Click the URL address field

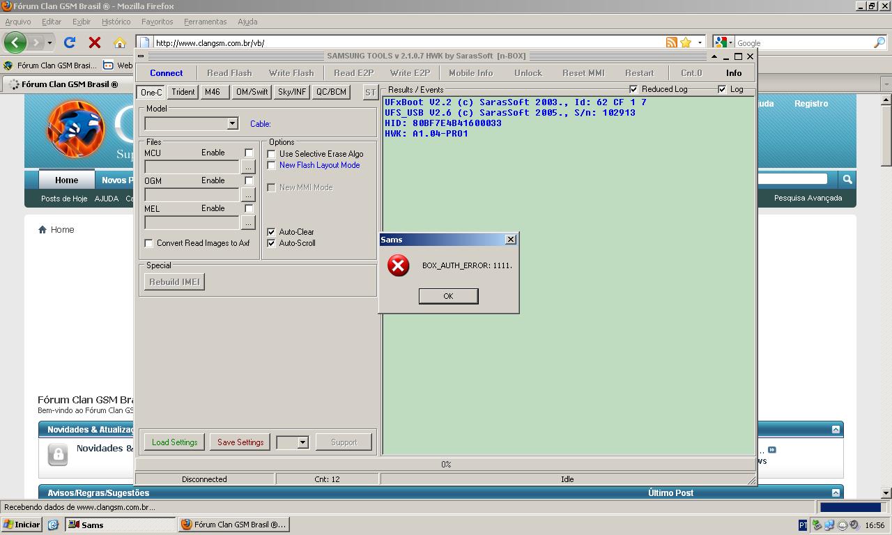(x=409, y=42)
